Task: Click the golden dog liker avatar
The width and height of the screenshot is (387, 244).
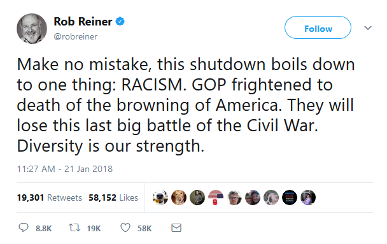Action: pyautogui.click(x=179, y=197)
